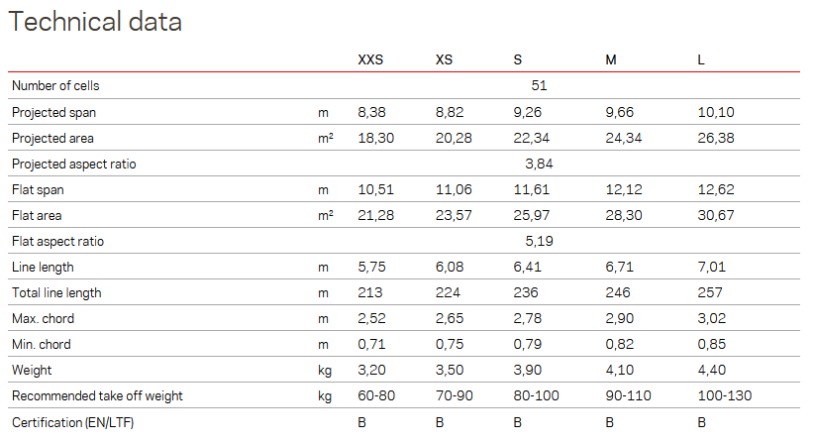Select the Flat area row label
Image resolution: width=815 pixels, height=443 pixels.
coord(37,215)
